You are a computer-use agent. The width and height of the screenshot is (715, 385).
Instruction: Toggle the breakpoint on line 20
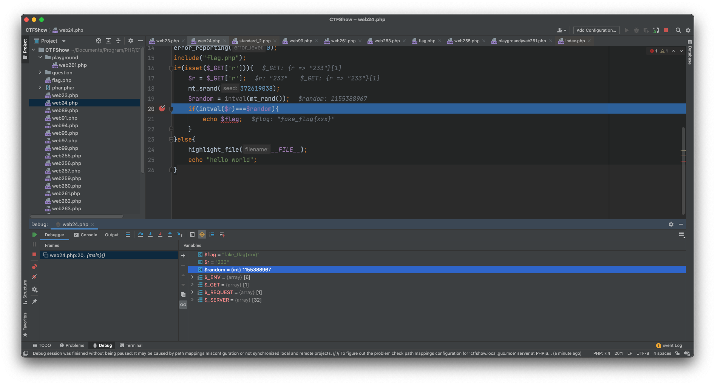(162, 109)
